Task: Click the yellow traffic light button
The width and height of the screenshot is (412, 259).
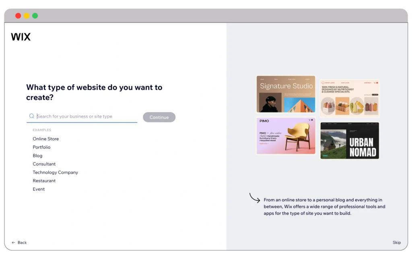Action: click(27, 15)
